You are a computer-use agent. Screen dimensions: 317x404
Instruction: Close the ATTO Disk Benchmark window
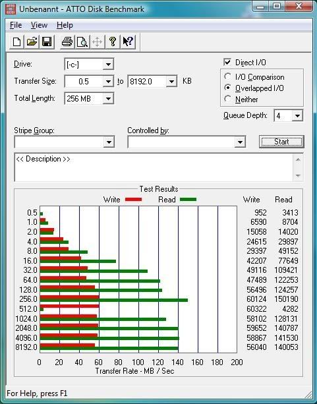coord(299,6)
